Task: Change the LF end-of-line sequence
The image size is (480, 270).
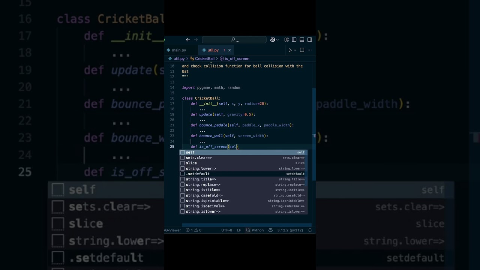Action: click(239, 230)
